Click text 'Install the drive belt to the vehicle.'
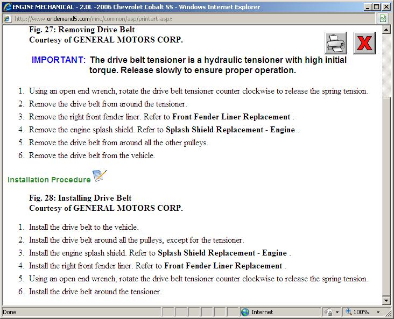The image size is (394, 319). coord(84,227)
